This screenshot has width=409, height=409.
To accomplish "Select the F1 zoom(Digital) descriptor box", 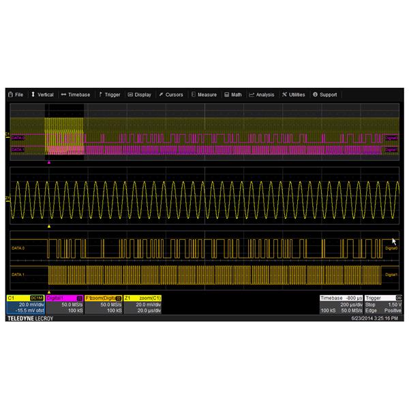I will (x=104, y=304).
